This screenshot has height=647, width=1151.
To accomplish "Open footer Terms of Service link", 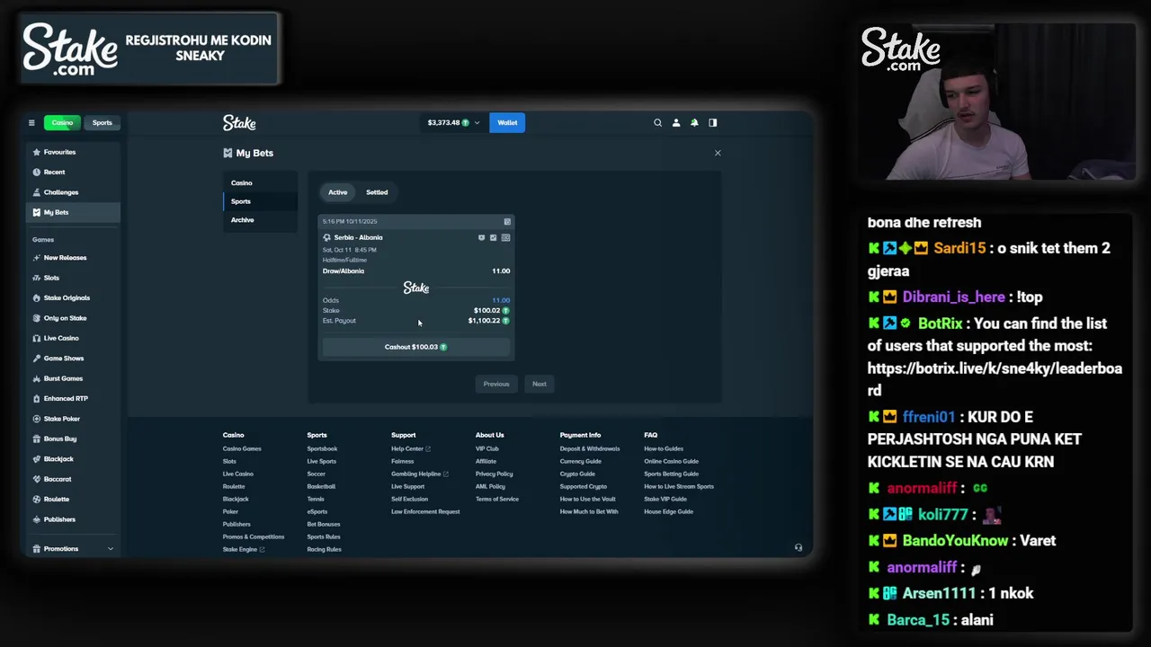I will tap(497, 499).
